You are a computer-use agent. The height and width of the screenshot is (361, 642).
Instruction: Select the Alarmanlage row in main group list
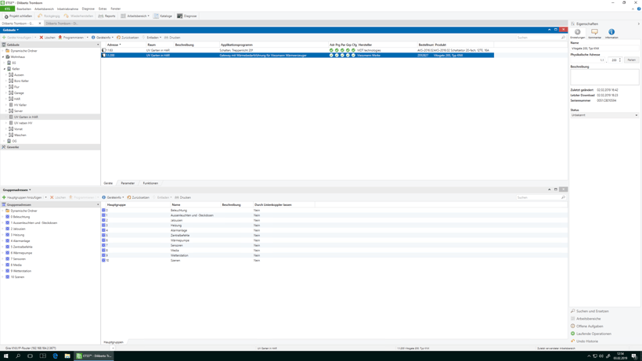334,230
